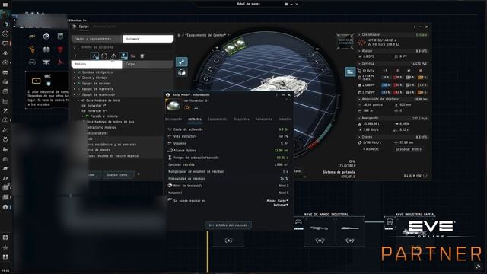Click the blue panel toggle icon beside stats
487x274 pixels.
[x=350, y=72]
